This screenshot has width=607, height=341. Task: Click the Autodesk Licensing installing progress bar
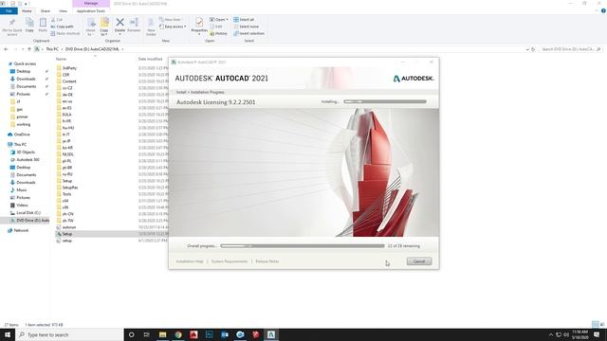click(x=385, y=101)
